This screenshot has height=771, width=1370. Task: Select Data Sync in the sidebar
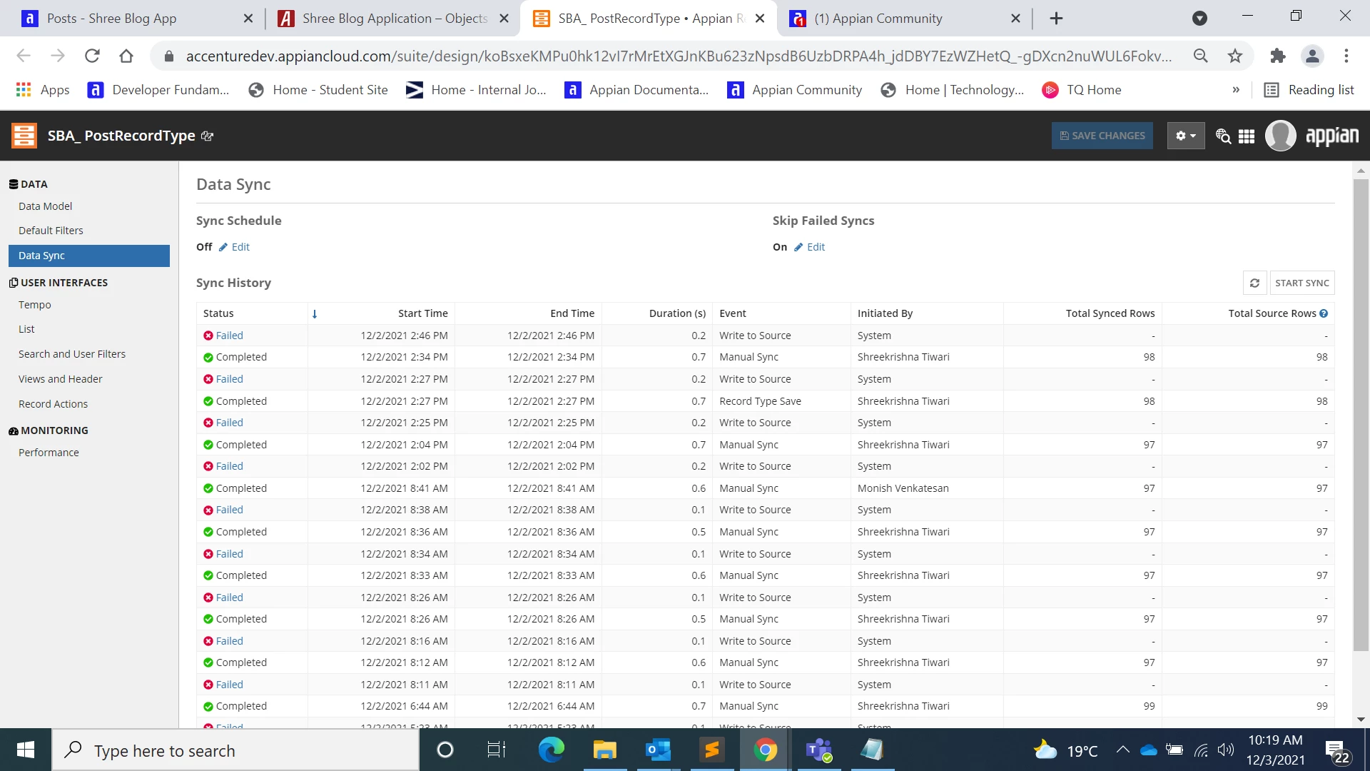point(89,256)
